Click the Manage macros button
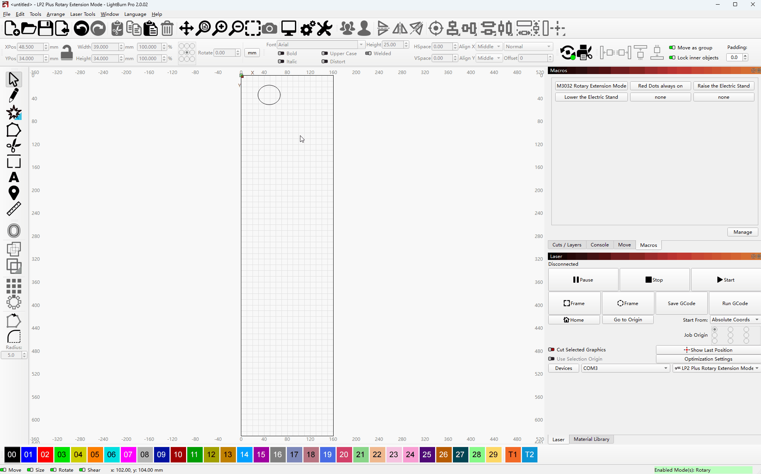 pyautogui.click(x=743, y=232)
